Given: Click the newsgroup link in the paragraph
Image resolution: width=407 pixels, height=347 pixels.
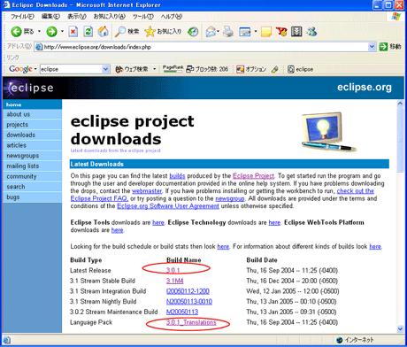Looking at the screenshot, I should 230,198.
